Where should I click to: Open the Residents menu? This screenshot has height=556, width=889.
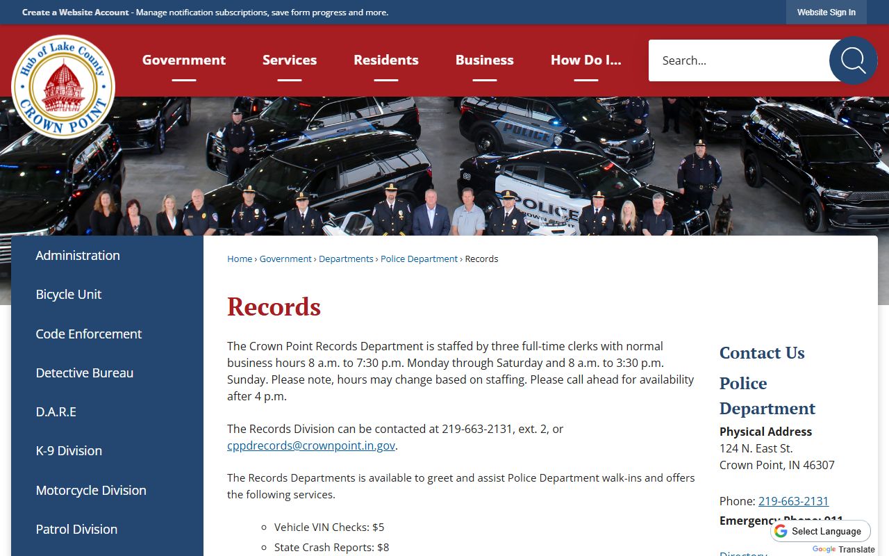click(x=386, y=60)
